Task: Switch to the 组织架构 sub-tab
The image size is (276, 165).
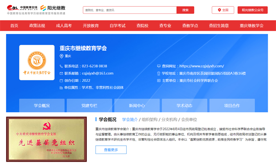Action: [149, 120]
